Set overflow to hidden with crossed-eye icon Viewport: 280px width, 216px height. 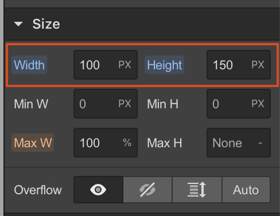pyautogui.click(x=147, y=190)
